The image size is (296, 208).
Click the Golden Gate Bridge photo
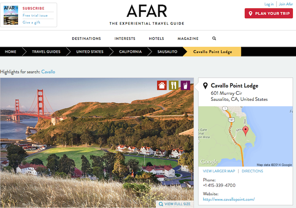(97, 143)
